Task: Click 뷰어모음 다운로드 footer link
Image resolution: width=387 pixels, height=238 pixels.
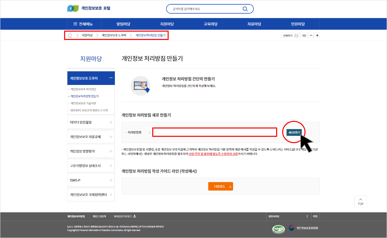Action: [x=125, y=216]
